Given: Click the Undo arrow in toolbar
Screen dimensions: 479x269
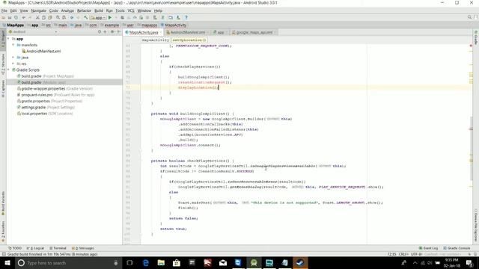Looking at the screenshot, I should tap(23, 18).
